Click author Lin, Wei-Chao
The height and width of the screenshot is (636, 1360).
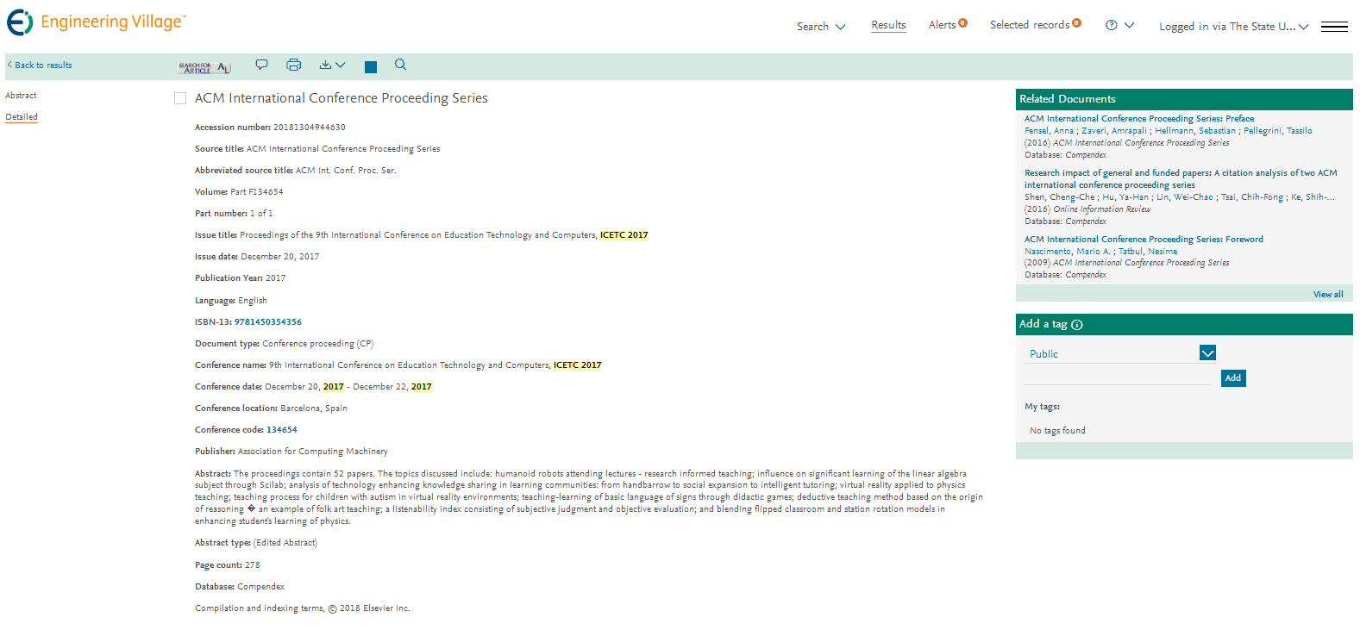(1185, 197)
